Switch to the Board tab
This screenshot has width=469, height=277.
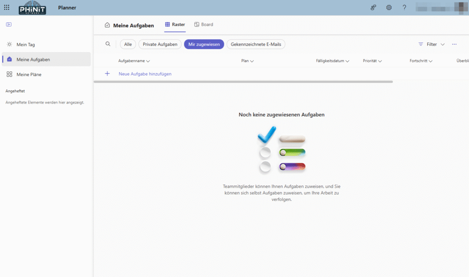coord(203,25)
